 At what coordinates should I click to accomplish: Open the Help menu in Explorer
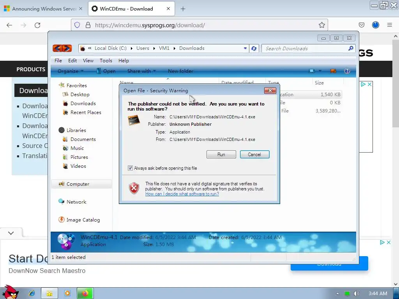coord(124,60)
